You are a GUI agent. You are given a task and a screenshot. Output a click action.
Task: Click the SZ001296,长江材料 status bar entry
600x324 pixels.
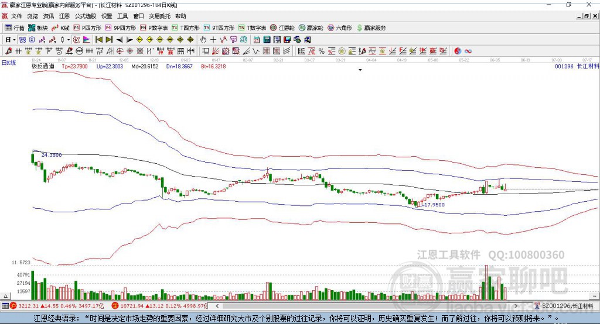565,306
